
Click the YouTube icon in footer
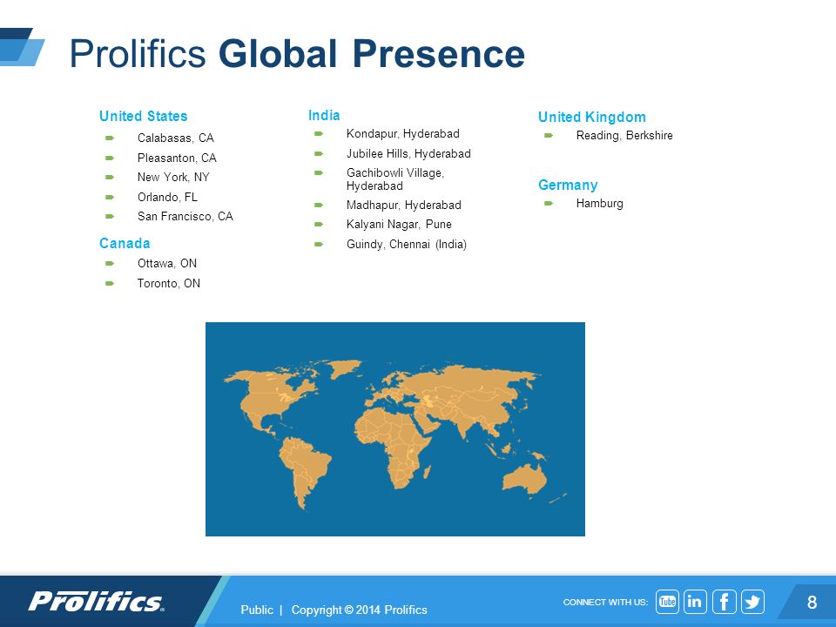click(x=667, y=602)
